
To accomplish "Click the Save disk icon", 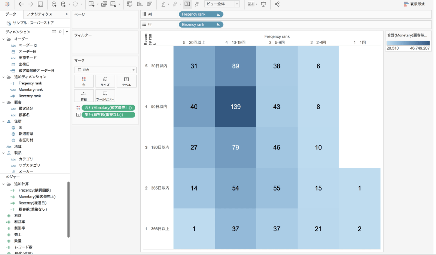I will pyautogui.click(x=40, y=4).
